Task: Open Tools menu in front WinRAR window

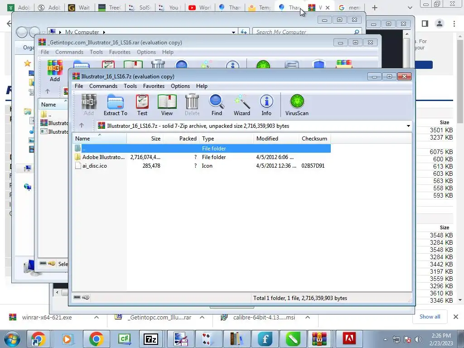Action: pyautogui.click(x=130, y=86)
